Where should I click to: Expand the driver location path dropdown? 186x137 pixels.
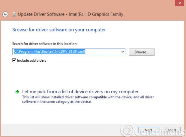click(x=123, y=52)
